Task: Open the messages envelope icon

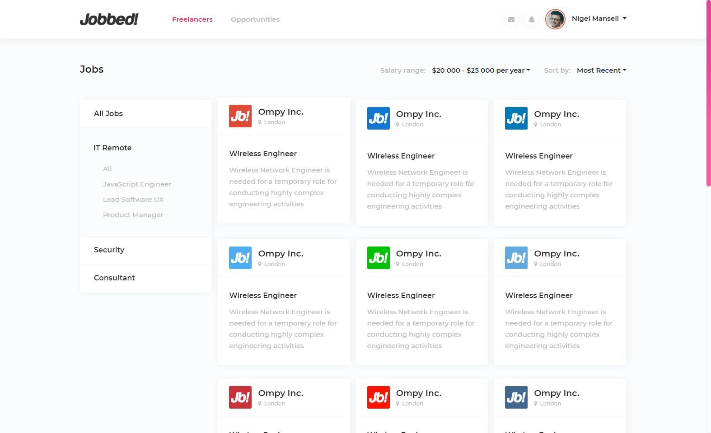Action: click(511, 19)
